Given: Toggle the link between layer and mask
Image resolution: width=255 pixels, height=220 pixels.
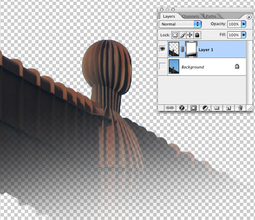Looking at the screenshot, I should (x=182, y=49).
